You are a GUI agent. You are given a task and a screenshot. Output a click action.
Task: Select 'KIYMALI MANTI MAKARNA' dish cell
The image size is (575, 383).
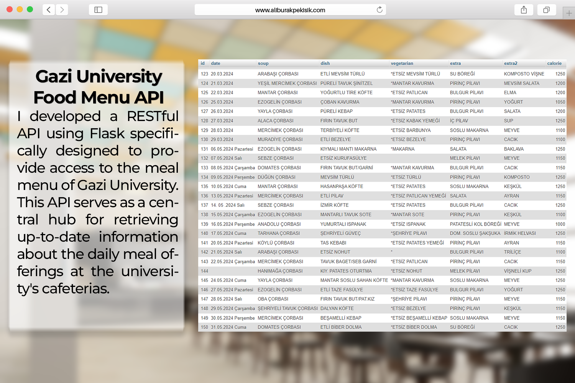pos(348,149)
